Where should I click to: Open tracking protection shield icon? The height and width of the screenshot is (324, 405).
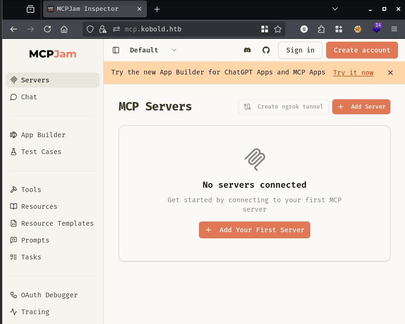tap(90, 29)
